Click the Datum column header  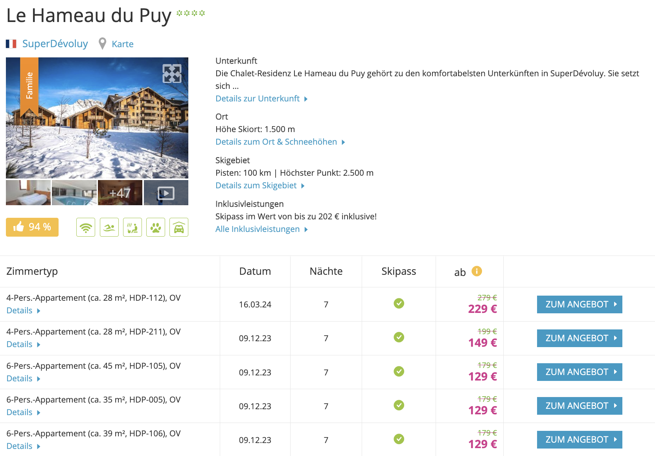pyautogui.click(x=255, y=271)
